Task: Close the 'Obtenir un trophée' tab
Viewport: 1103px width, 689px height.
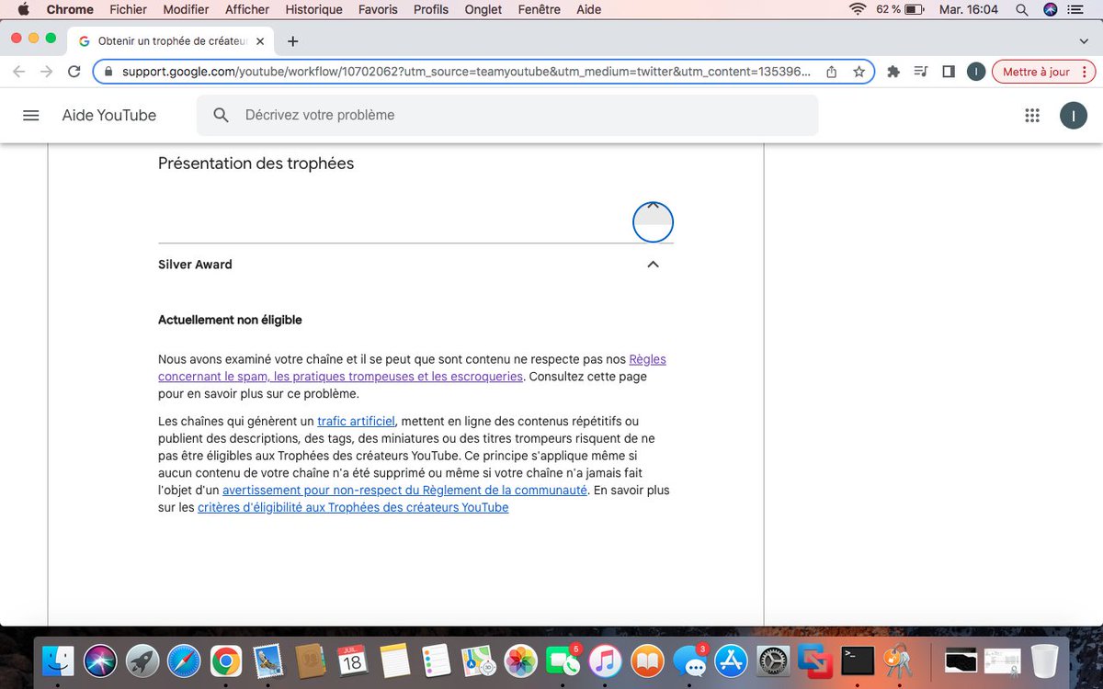Action: pyautogui.click(x=260, y=41)
